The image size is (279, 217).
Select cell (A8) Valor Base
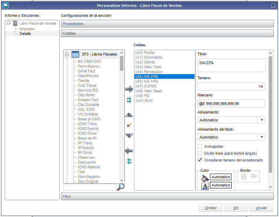[x=164, y=91]
